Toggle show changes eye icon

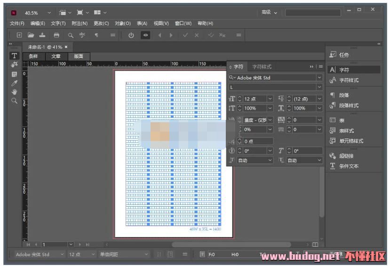pos(145,35)
